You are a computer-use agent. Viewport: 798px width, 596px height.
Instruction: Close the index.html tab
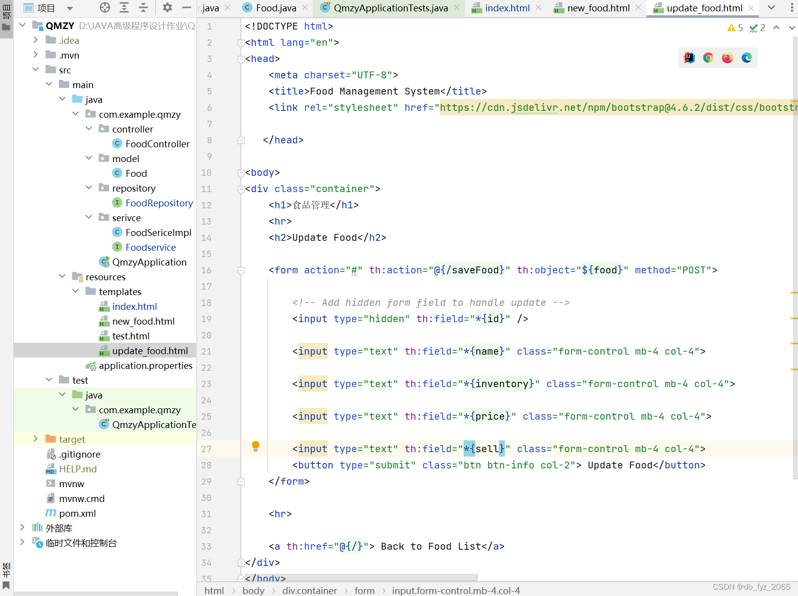pyautogui.click(x=538, y=7)
